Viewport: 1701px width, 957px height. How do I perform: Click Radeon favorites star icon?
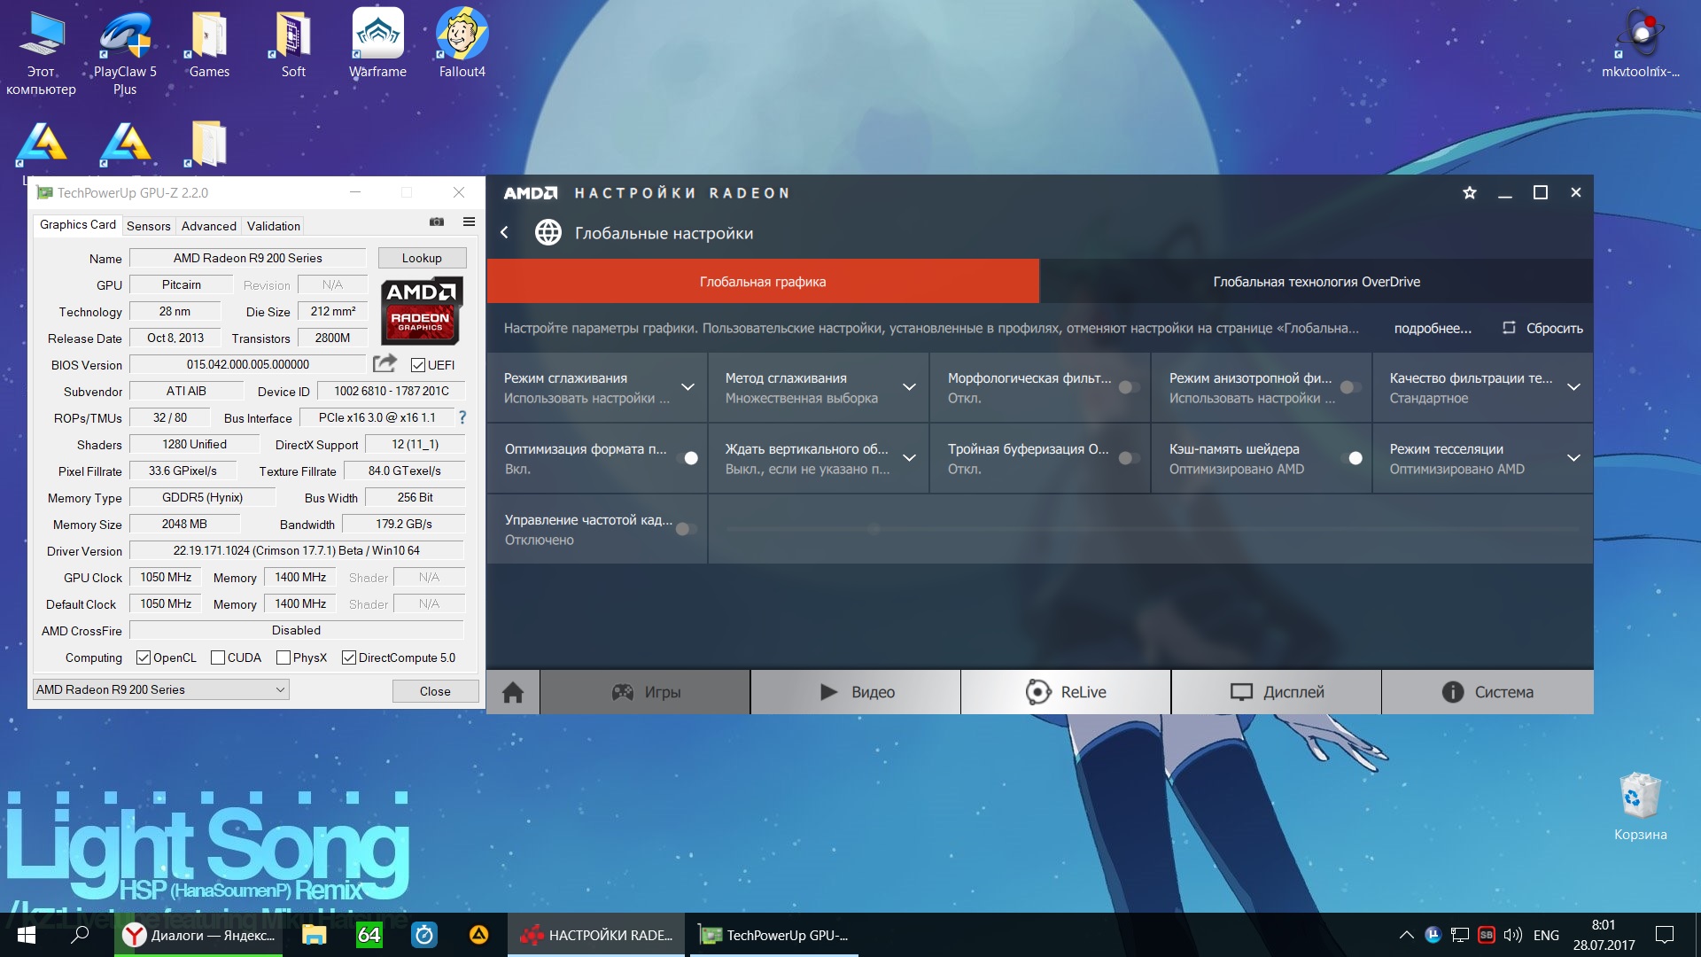[x=1470, y=192]
